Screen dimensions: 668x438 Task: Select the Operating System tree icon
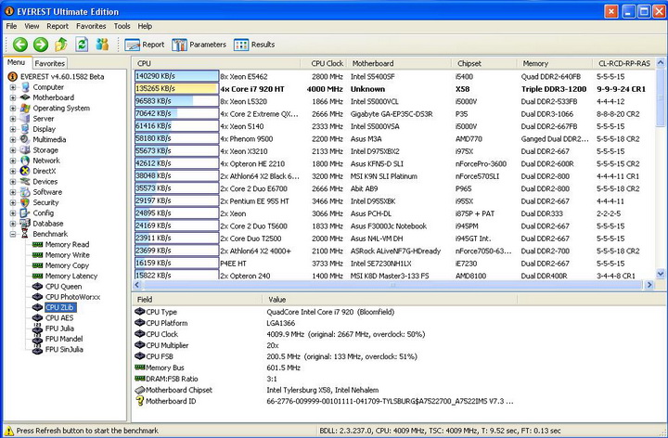coord(25,109)
